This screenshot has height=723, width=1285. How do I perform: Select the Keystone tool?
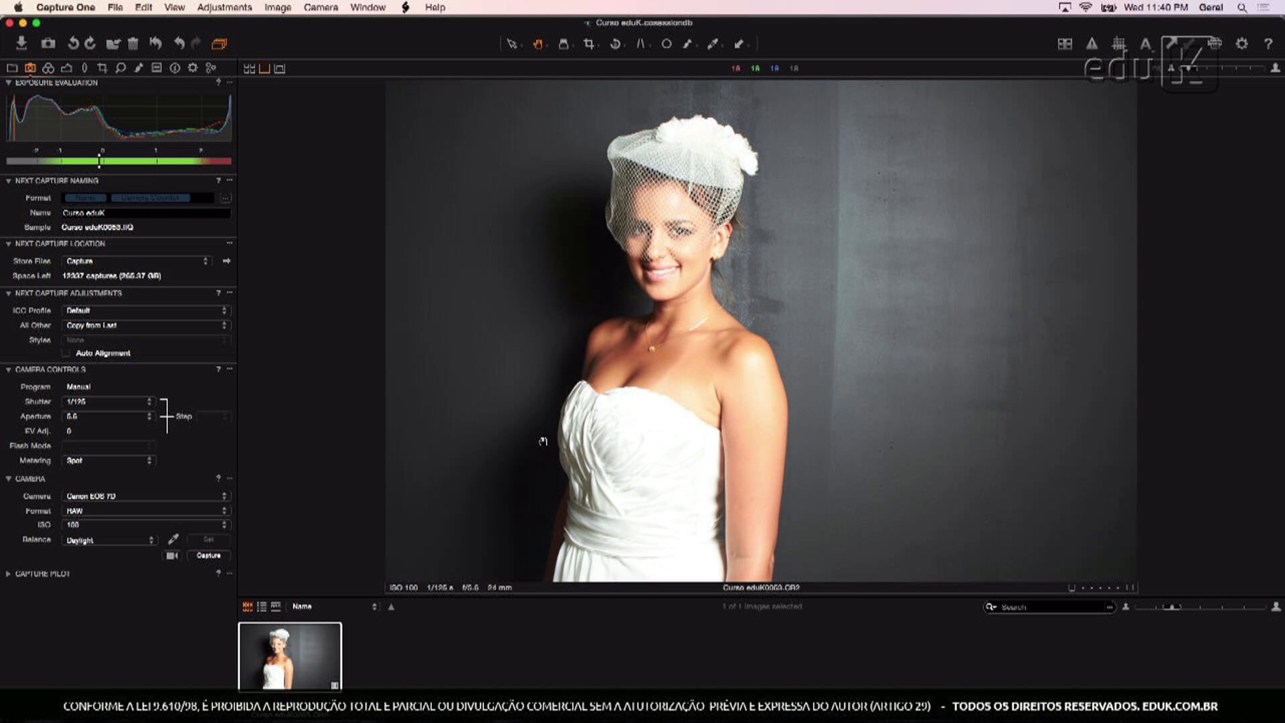pyautogui.click(x=640, y=44)
